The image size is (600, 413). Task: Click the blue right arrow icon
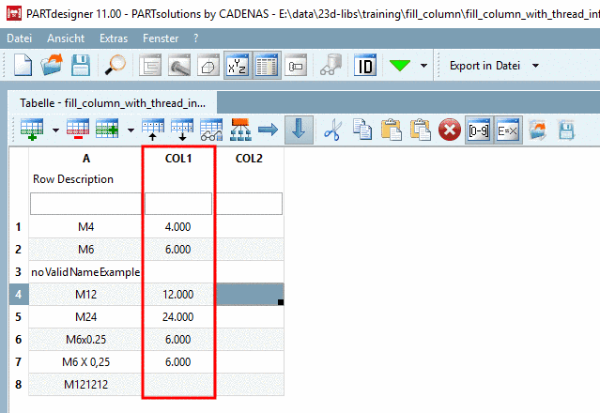[x=269, y=130]
